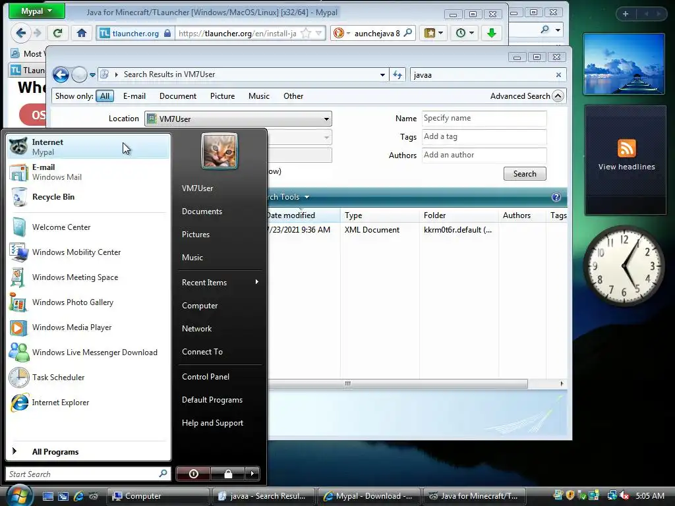Click Show Desktop quick launch icon
The width and height of the screenshot is (675, 506).
coord(47,496)
